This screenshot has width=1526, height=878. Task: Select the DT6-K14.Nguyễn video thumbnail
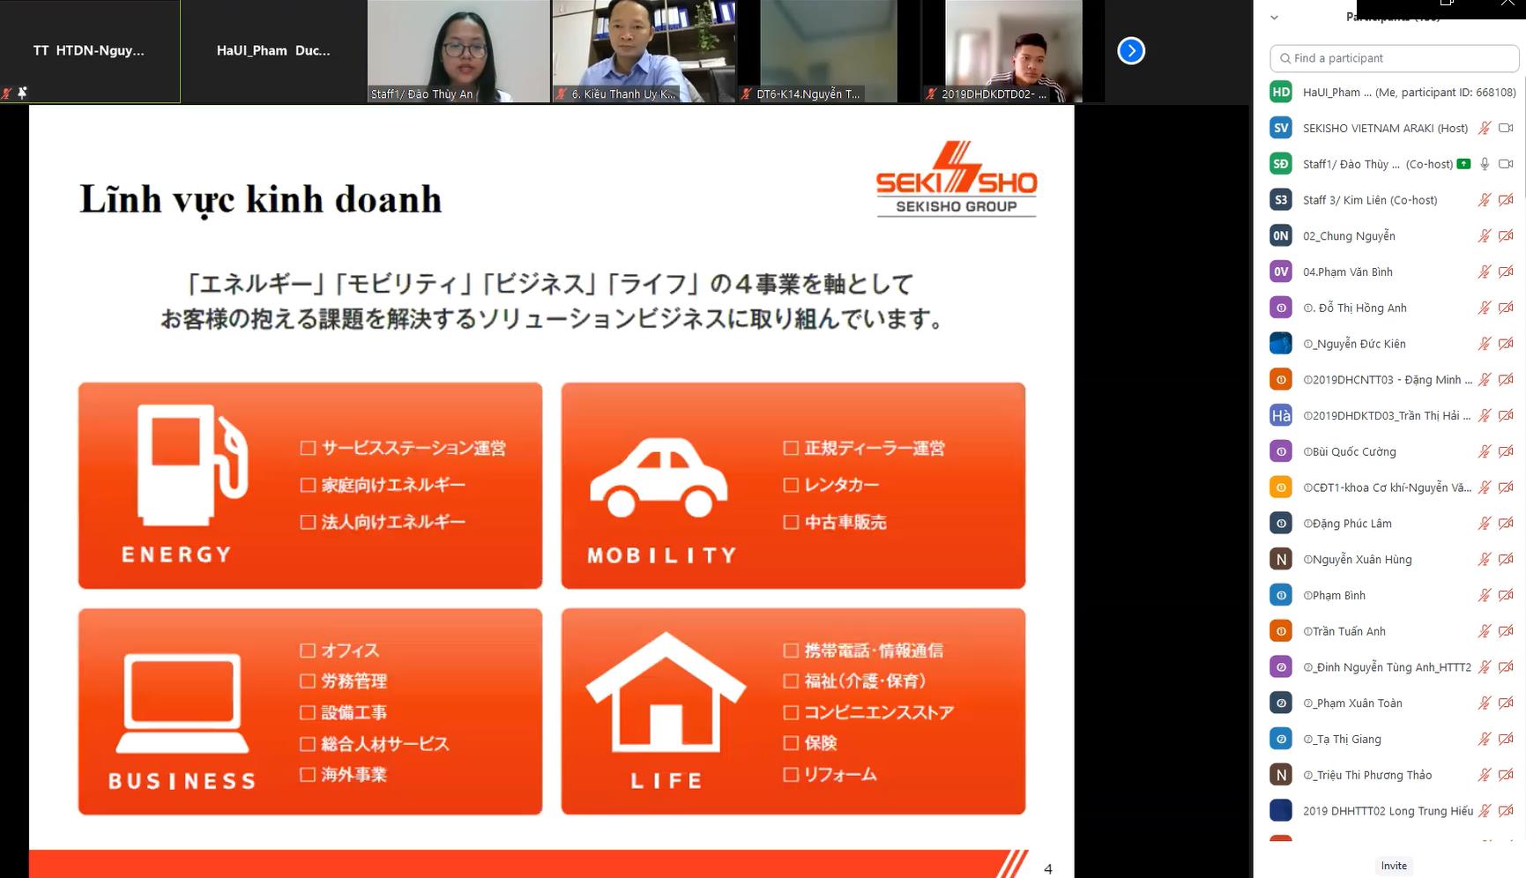[x=829, y=51]
